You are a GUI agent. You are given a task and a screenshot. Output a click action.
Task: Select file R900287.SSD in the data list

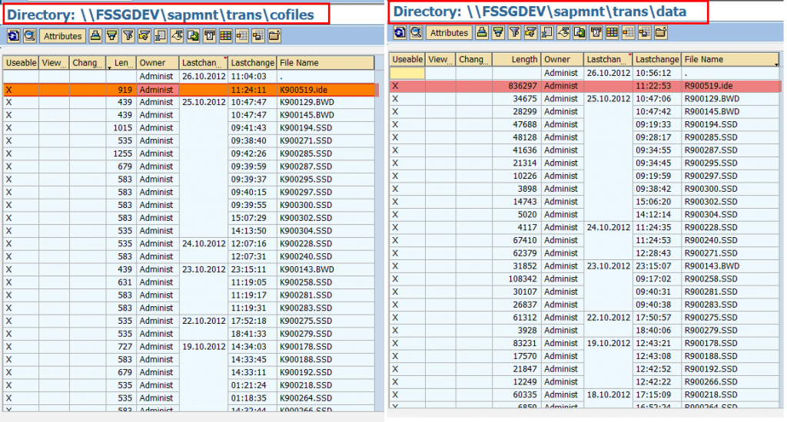[x=711, y=150]
